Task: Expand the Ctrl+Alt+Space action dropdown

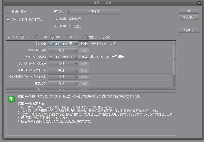Action: 63,57
